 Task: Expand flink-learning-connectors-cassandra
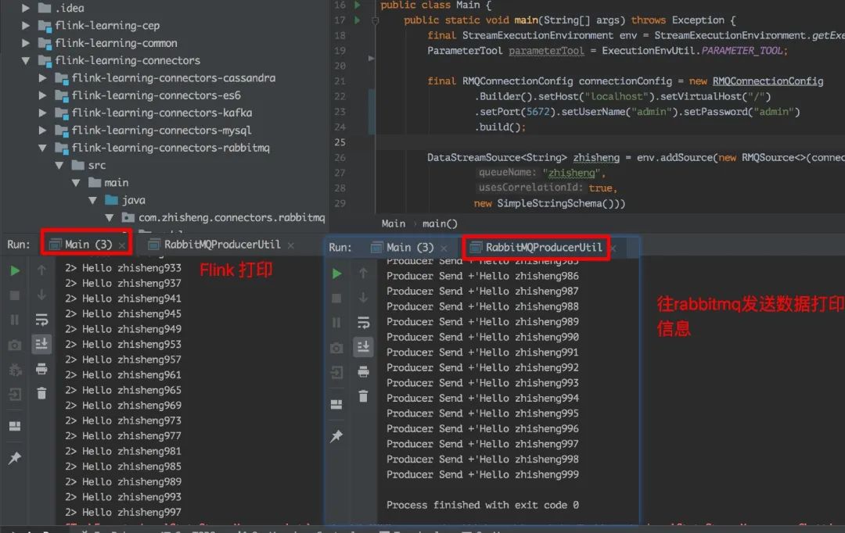[x=42, y=78]
